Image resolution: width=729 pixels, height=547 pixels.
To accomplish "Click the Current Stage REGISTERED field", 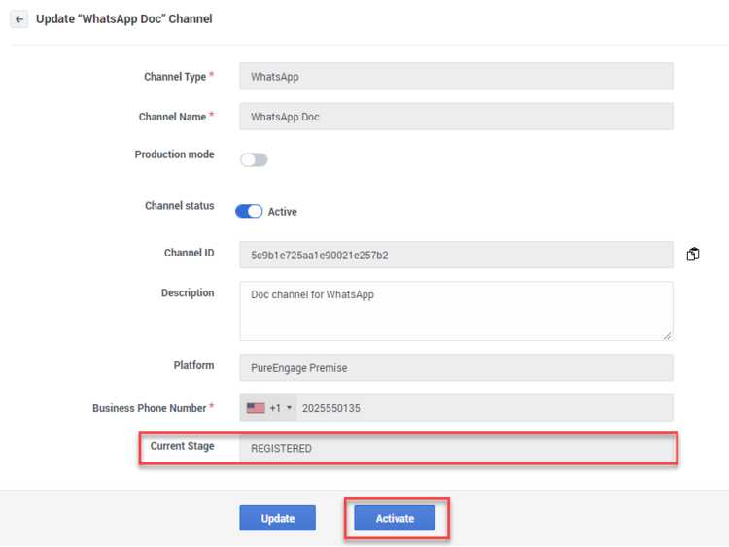I will click(x=456, y=449).
